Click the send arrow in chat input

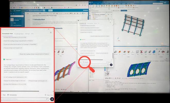click(x=47, y=99)
